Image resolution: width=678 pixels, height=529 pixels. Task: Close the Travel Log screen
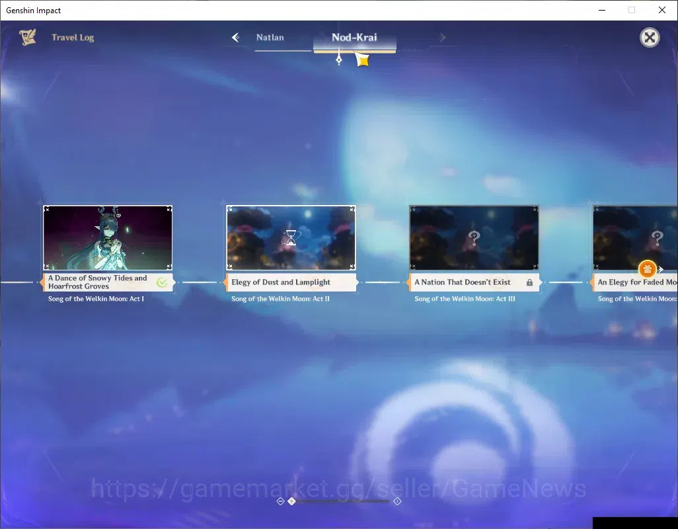click(650, 38)
